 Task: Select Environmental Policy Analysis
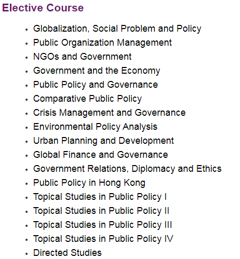click(x=95, y=127)
